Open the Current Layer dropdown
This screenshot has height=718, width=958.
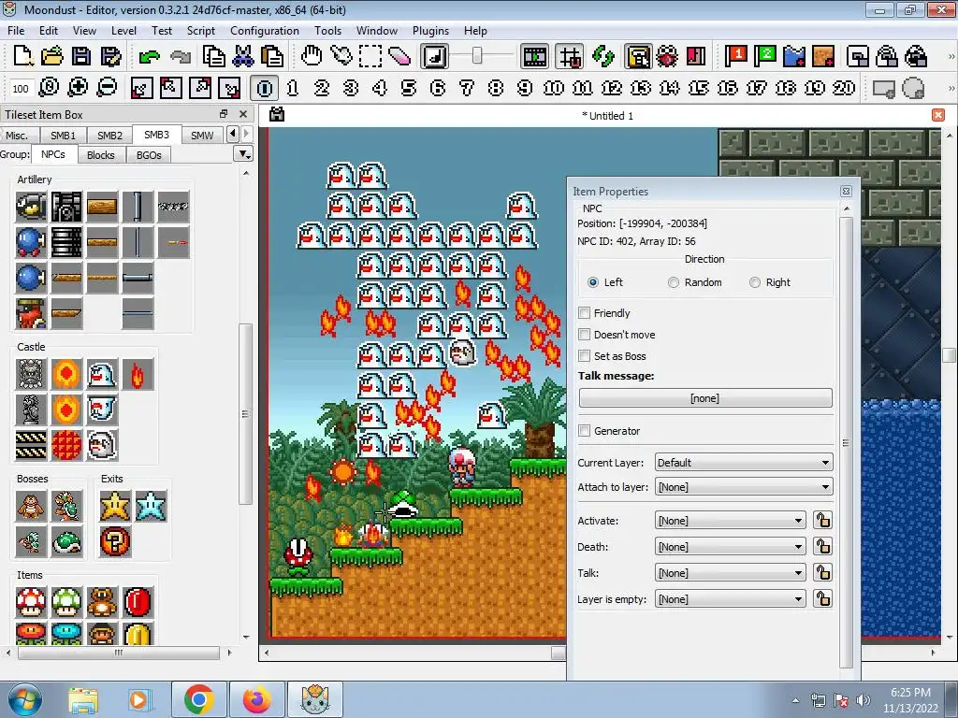click(744, 462)
